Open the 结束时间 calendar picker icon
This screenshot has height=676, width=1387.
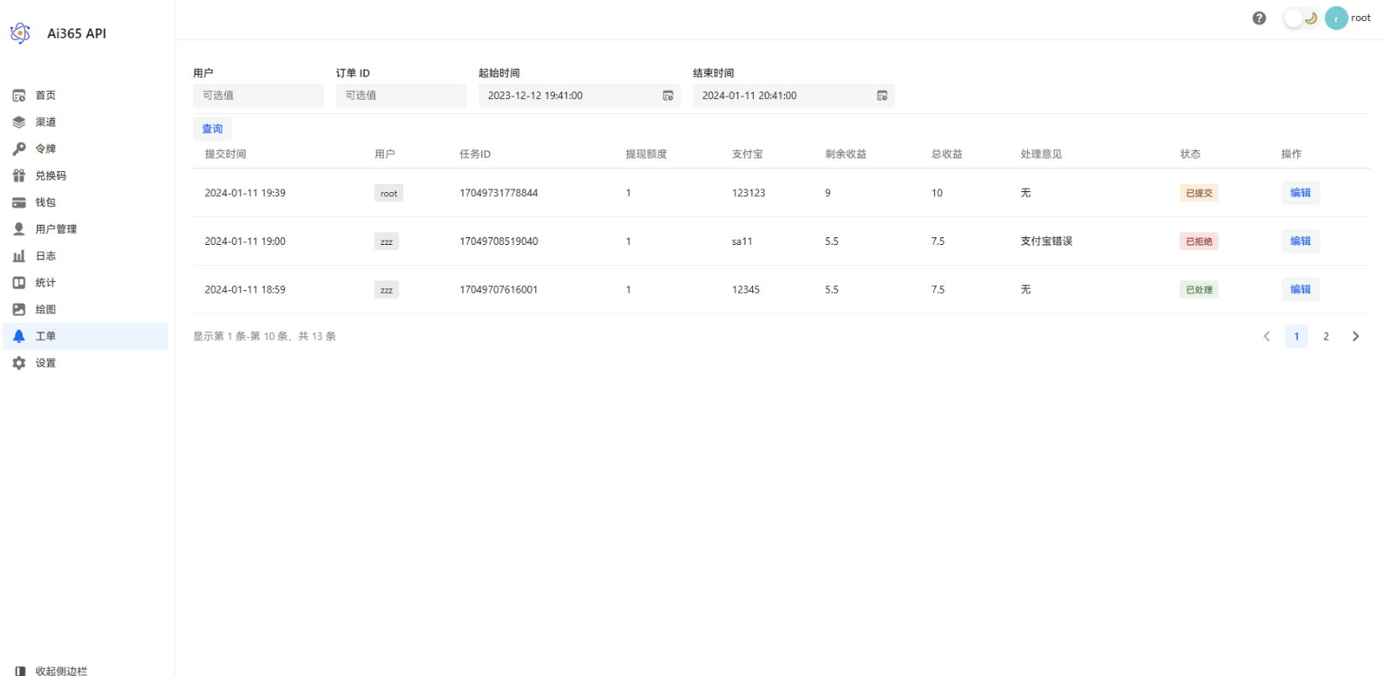[x=881, y=96]
